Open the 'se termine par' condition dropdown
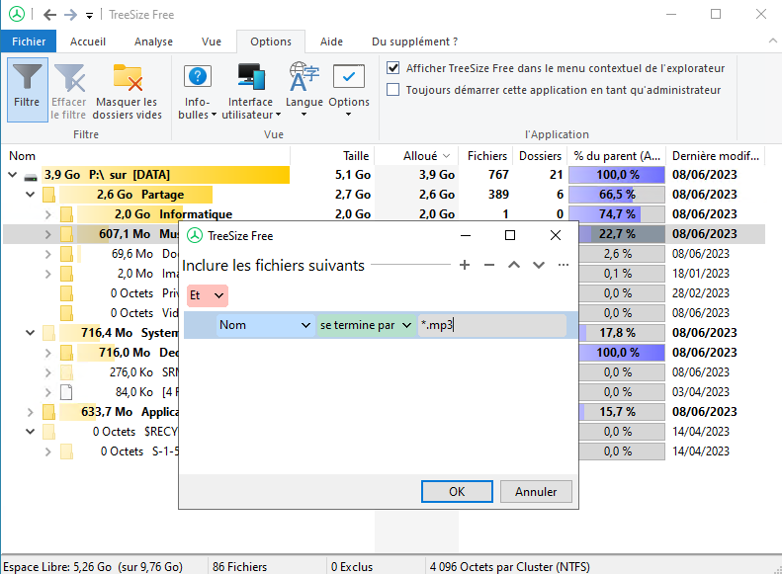The height and width of the screenshot is (574, 782). pyautogui.click(x=365, y=325)
